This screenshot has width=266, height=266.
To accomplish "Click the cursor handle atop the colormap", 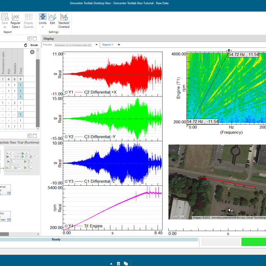I will point(229,50).
